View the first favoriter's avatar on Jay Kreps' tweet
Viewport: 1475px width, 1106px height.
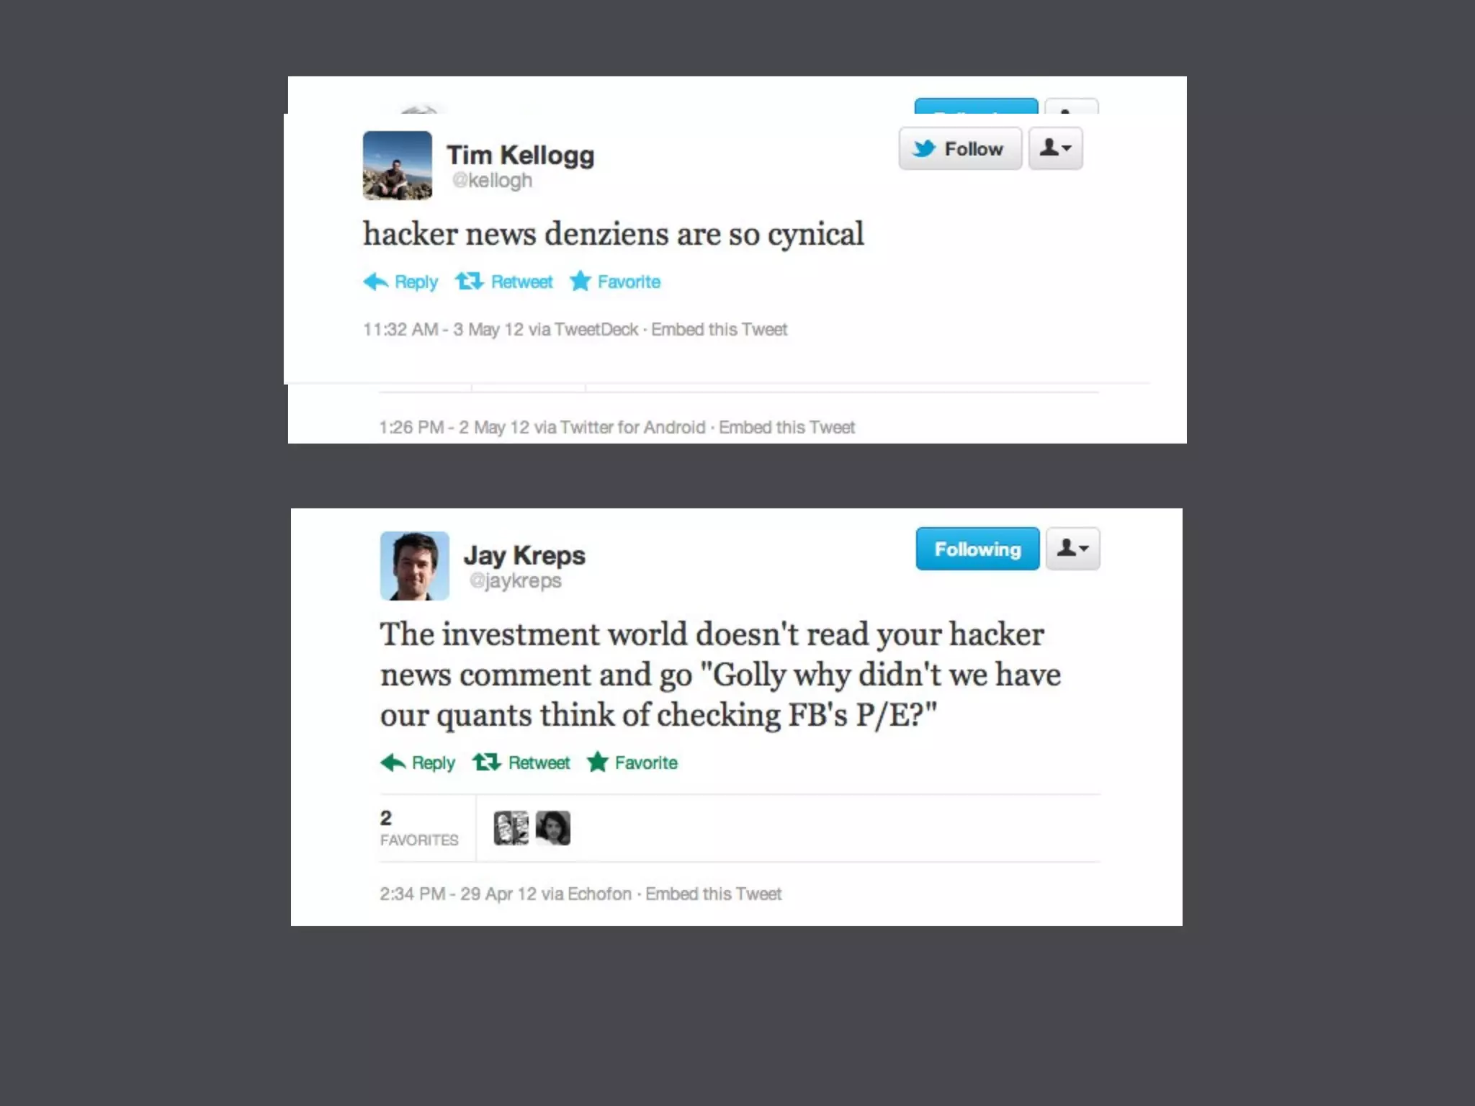pos(511,828)
